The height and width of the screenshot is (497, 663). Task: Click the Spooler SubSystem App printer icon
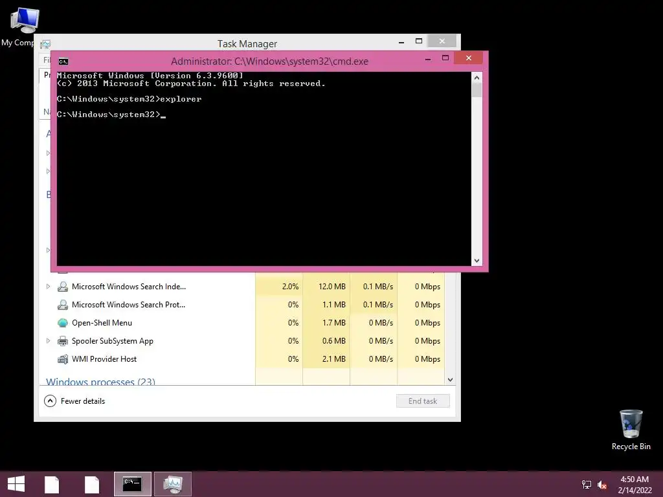coord(63,341)
